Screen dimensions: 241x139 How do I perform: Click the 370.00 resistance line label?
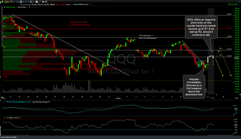229,37
